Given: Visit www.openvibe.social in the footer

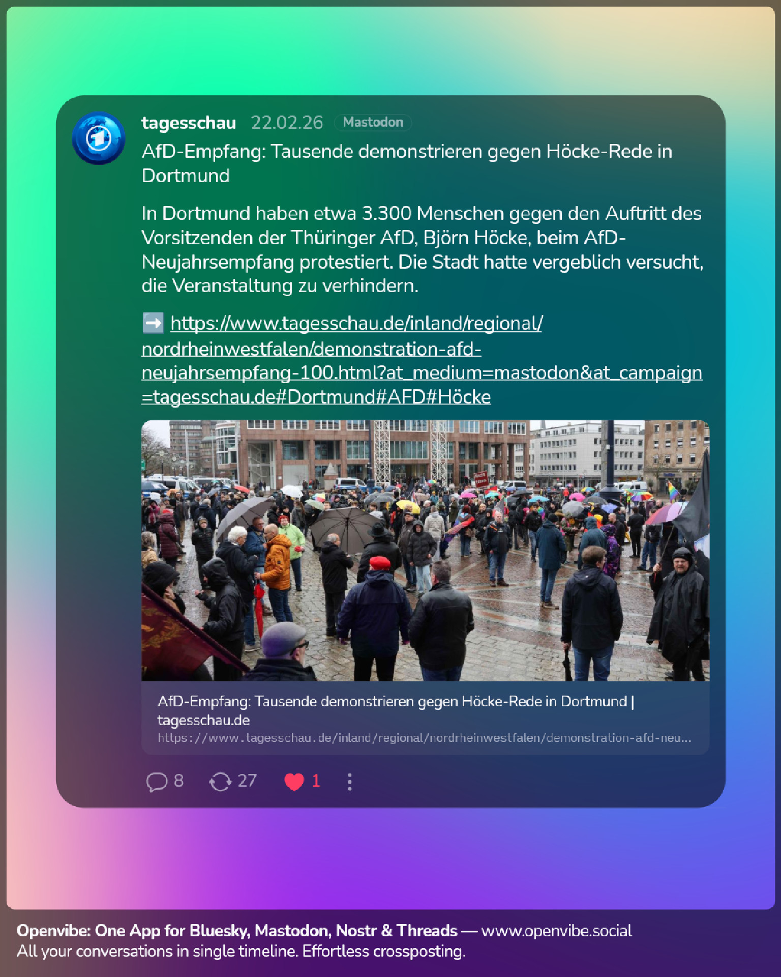Looking at the screenshot, I should [x=556, y=931].
